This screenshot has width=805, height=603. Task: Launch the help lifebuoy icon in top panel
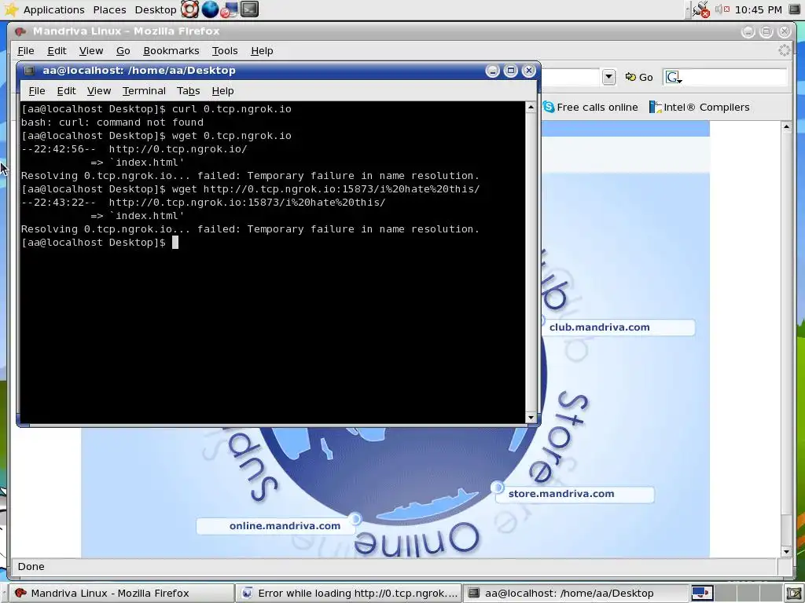point(190,9)
